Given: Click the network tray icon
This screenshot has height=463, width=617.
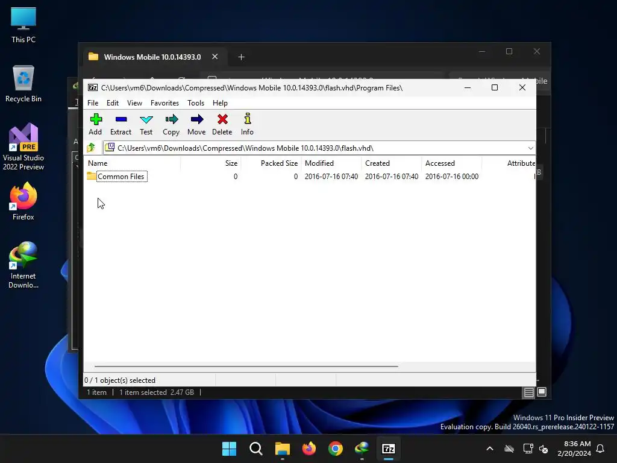Looking at the screenshot, I should pyautogui.click(x=528, y=449).
